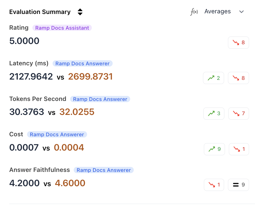Click the Answer Faithfulness metric label

[x=40, y=170]
